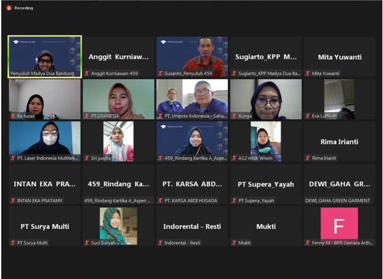Click muted mic icon on Susanto_Penyuluh 459
383x279 pixels.
pos(160,73)
